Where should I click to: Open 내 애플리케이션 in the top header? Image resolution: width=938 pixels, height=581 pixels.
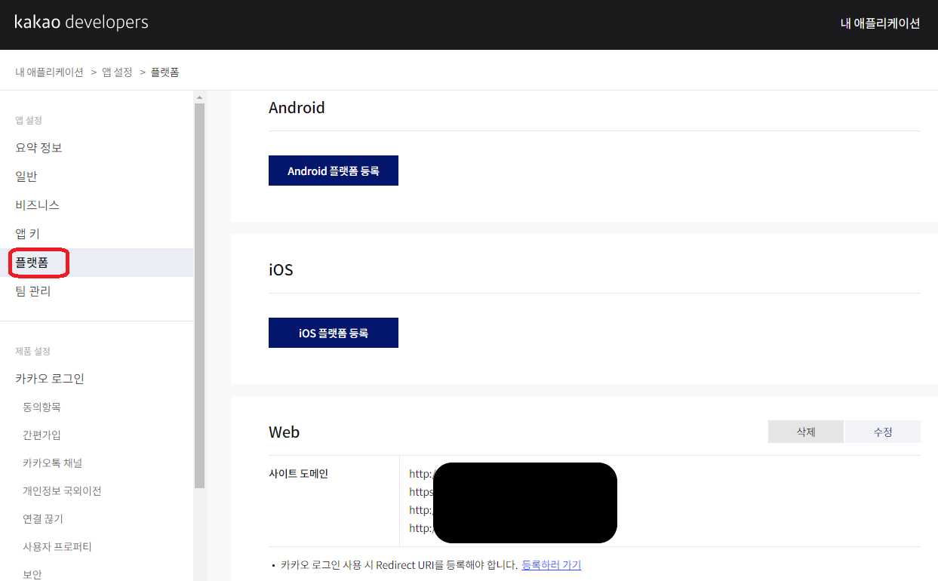click(880, 23)
